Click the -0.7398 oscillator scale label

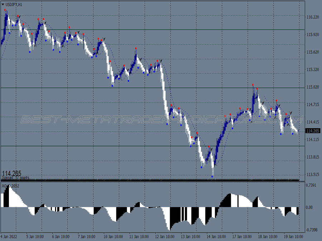point(312,230)
